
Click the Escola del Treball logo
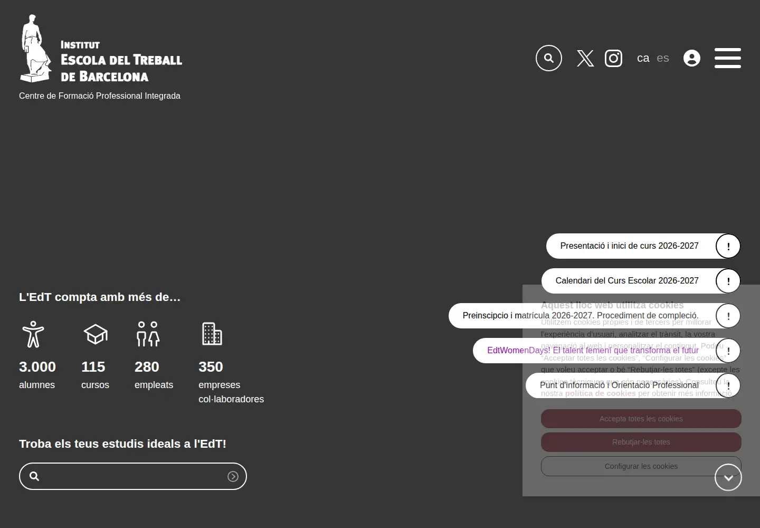pos(101,49)
